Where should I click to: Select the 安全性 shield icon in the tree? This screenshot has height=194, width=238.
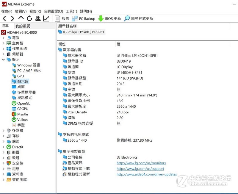click(x=9, y=163)
